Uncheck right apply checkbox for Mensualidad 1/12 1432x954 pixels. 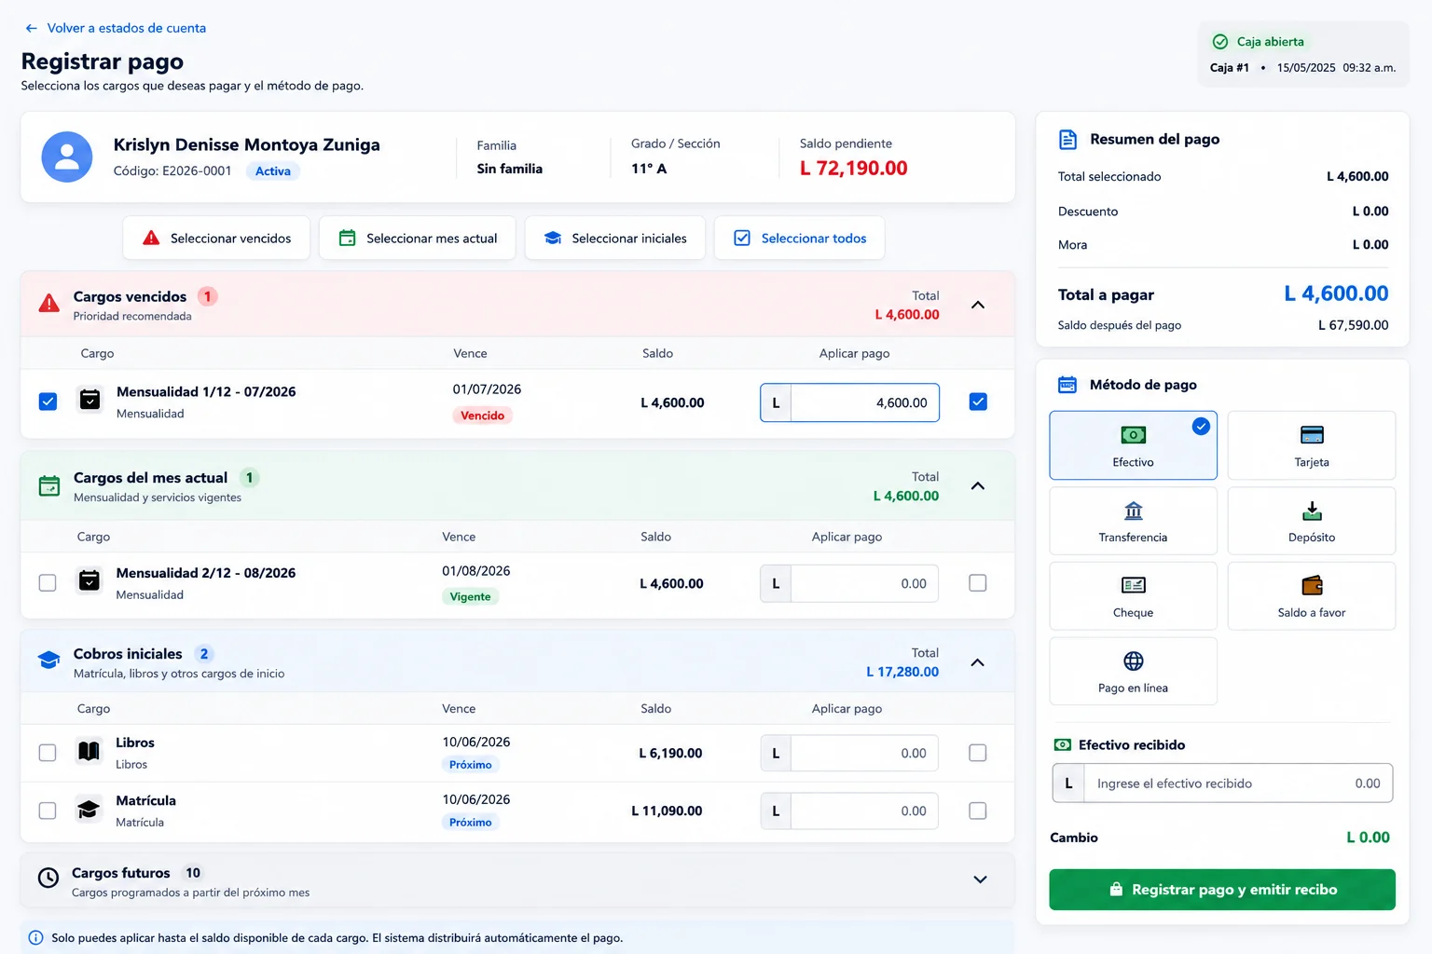click(x=978, y=402)
